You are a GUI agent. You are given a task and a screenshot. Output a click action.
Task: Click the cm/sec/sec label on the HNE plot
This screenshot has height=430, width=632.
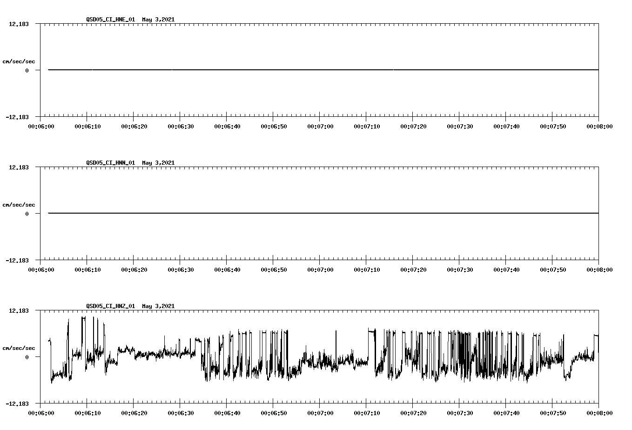tap(19, 60)
